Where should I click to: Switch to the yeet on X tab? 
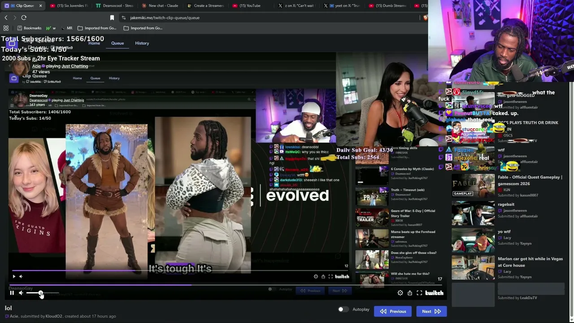343,6
